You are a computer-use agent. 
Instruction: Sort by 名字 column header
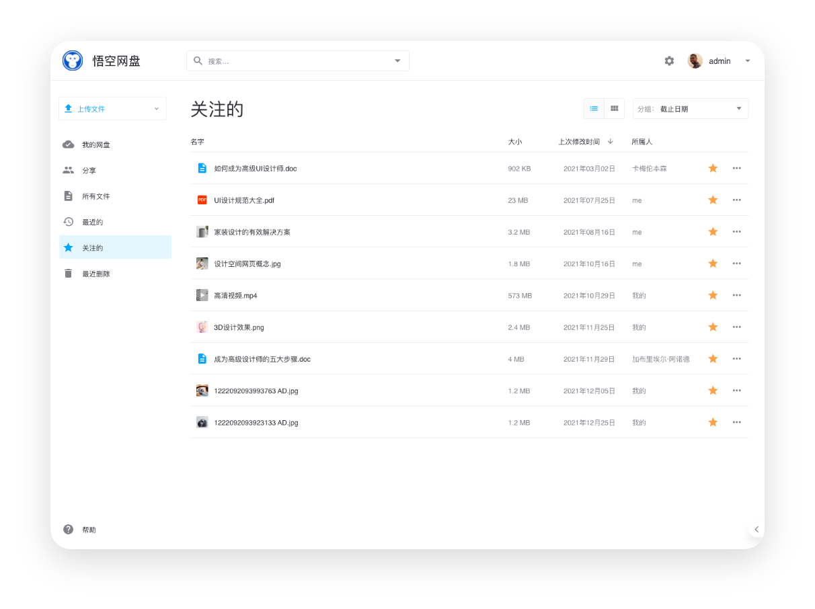(197, 142)
